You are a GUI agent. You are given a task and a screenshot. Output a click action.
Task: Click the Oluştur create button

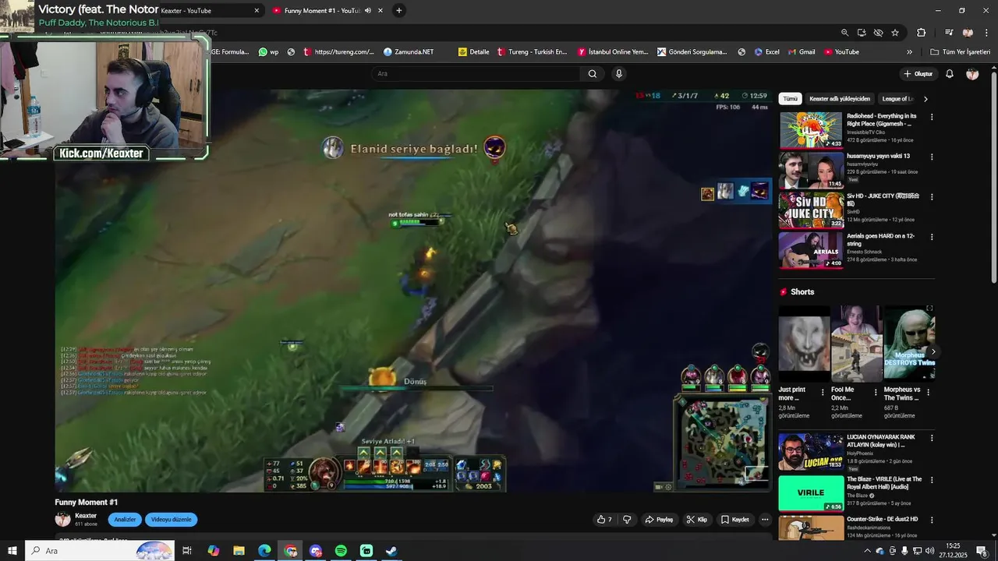pos(918,74)
